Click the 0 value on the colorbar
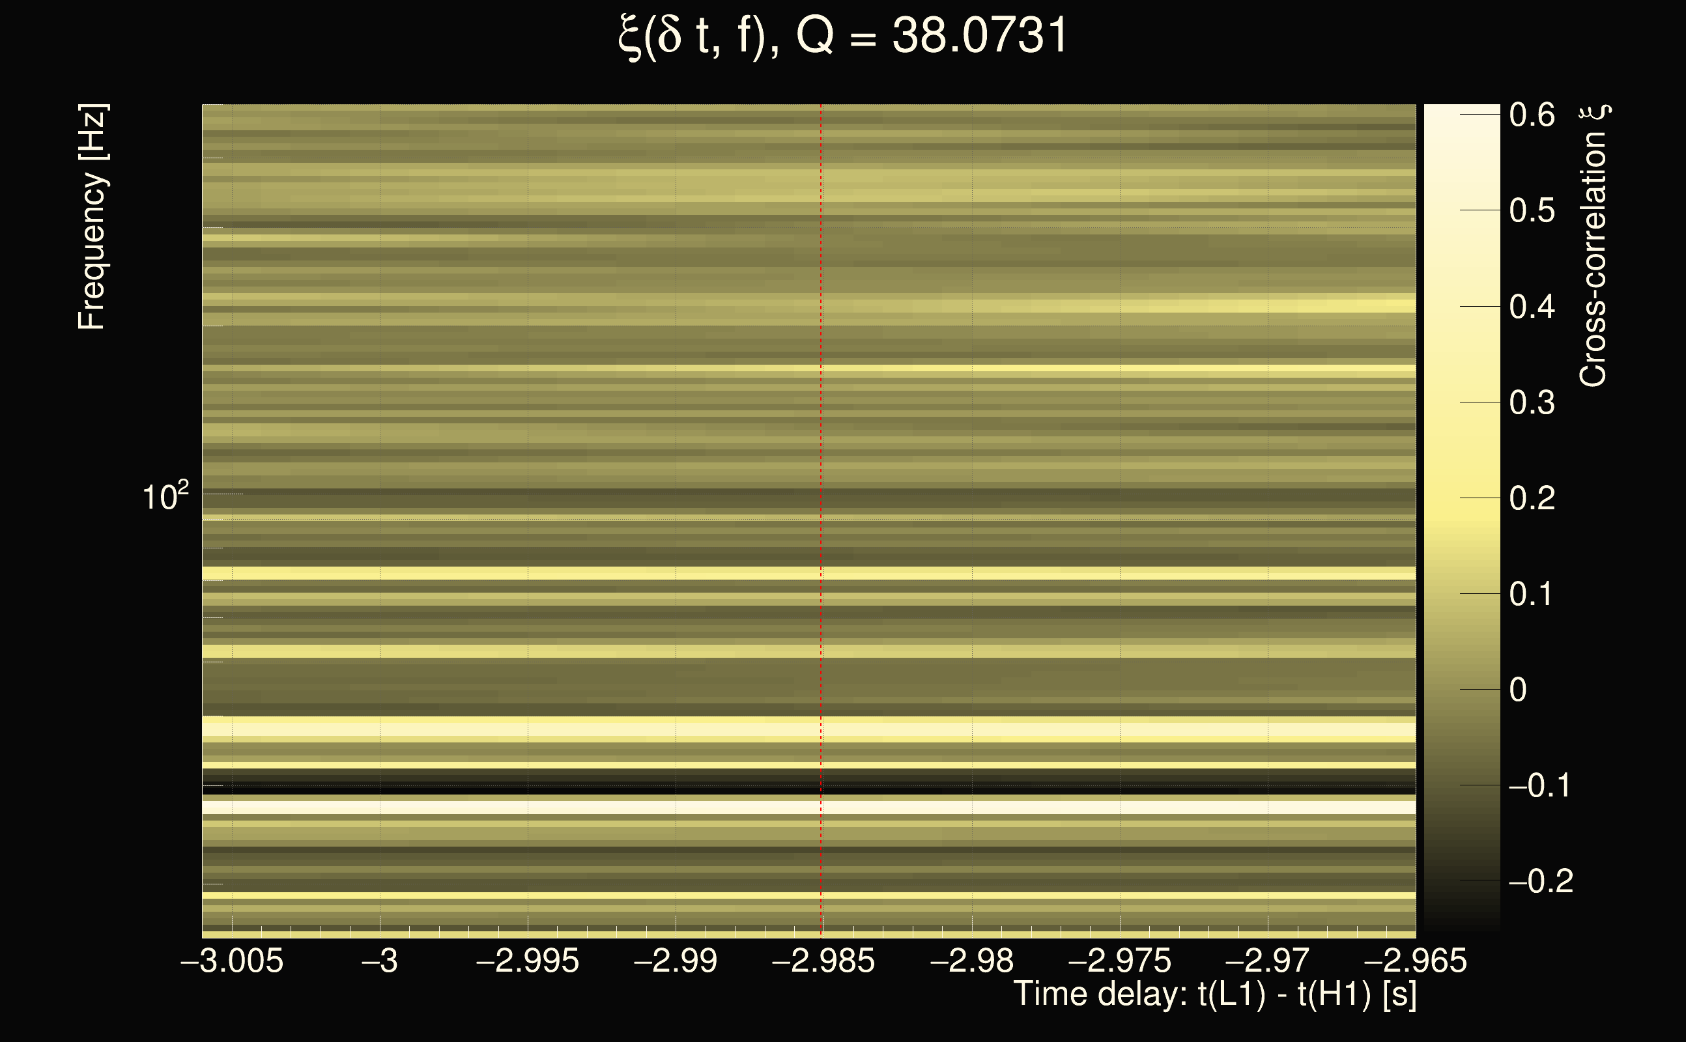 (1518, 690)
